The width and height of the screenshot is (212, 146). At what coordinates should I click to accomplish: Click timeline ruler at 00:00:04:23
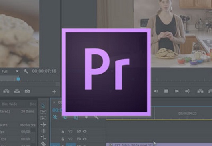pyautogui.click(x=187, y=114)
